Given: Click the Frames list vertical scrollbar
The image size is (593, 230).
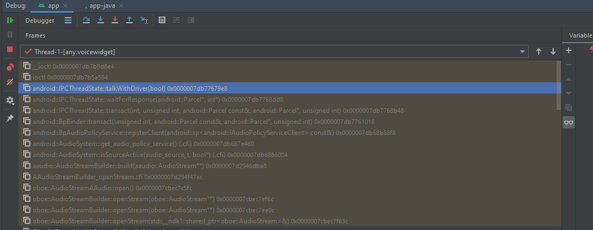Looking at the screenshot, I should (x=559, y=86).
